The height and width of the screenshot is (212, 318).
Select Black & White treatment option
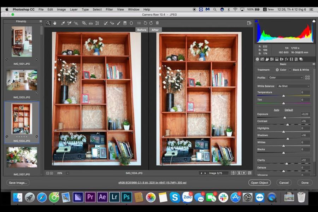[x=299, y=70]
